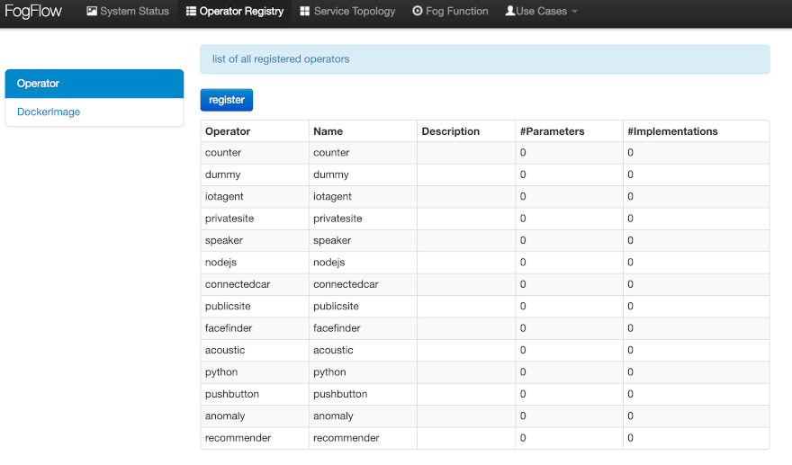Click the #Implementations value for nodejs
792x465 pixels.
click(x=630, y=263)
